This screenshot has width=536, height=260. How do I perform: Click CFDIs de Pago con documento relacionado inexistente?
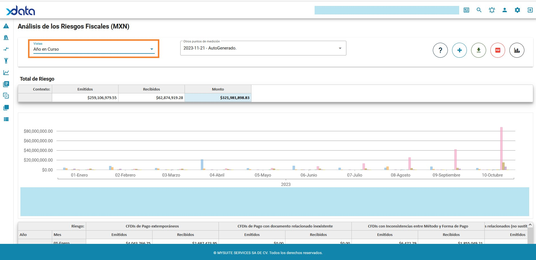285,226
